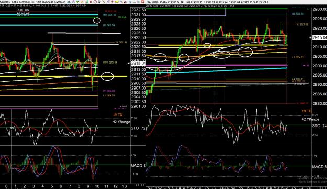The width and height of the screenshot is (327, 189).
Task: Click the XAUUSD 15Min chart title
Action: [x=156, y=2]
